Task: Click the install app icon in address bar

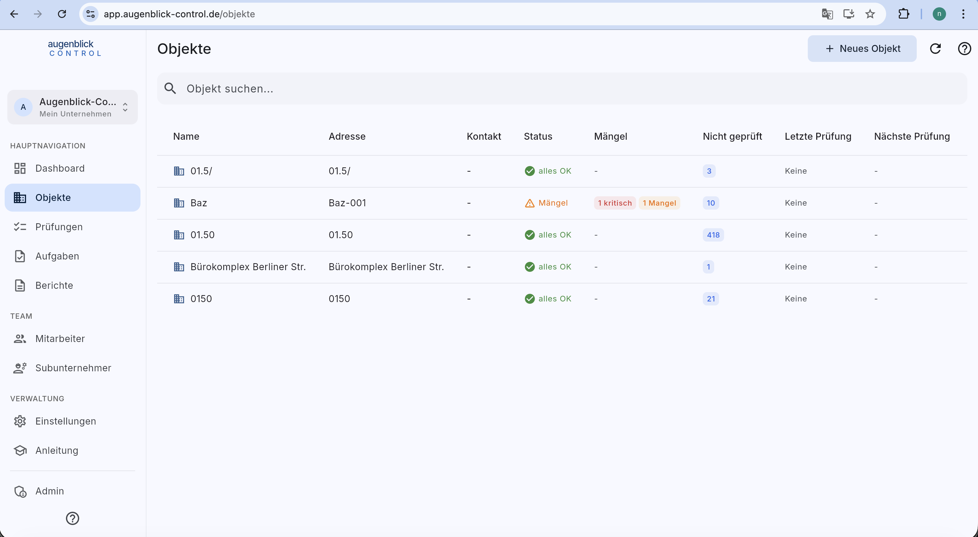Action: click(849, 14)
